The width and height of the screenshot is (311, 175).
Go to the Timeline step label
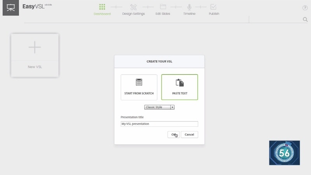point(189,14)
